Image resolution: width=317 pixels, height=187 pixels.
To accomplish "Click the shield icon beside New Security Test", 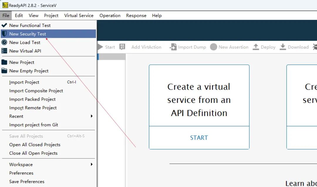I will [4, 34].
